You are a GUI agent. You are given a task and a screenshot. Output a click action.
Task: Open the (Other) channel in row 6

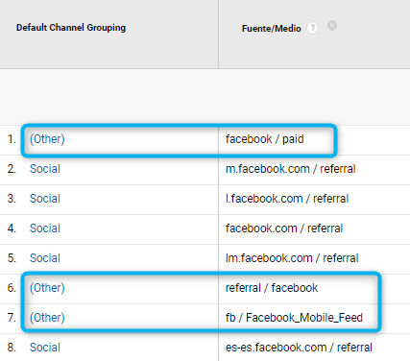pyautogui.click(x=47, y=288)
